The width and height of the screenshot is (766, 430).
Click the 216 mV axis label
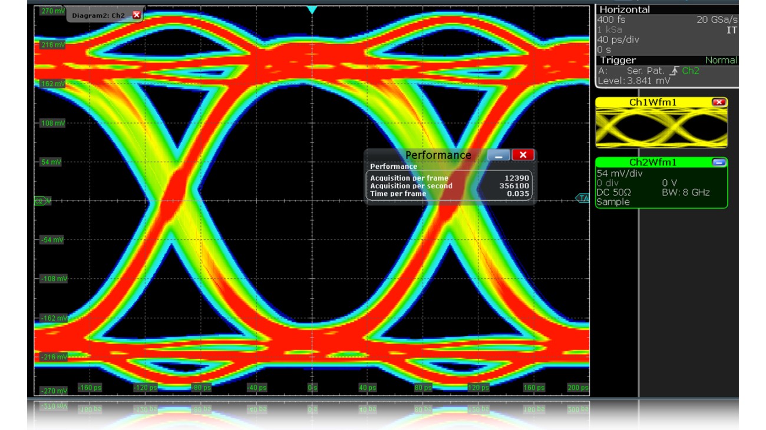[x=53, y=45]
